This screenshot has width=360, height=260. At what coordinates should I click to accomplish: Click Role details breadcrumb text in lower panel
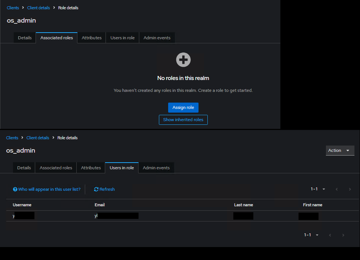[67, 138]
